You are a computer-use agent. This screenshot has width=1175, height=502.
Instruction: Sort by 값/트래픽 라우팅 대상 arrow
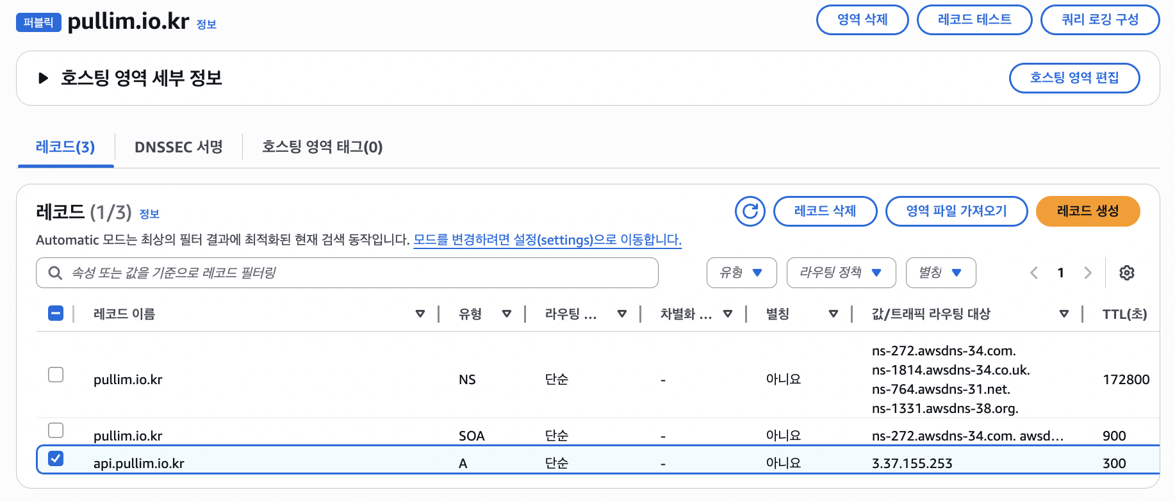point(1064,314)
